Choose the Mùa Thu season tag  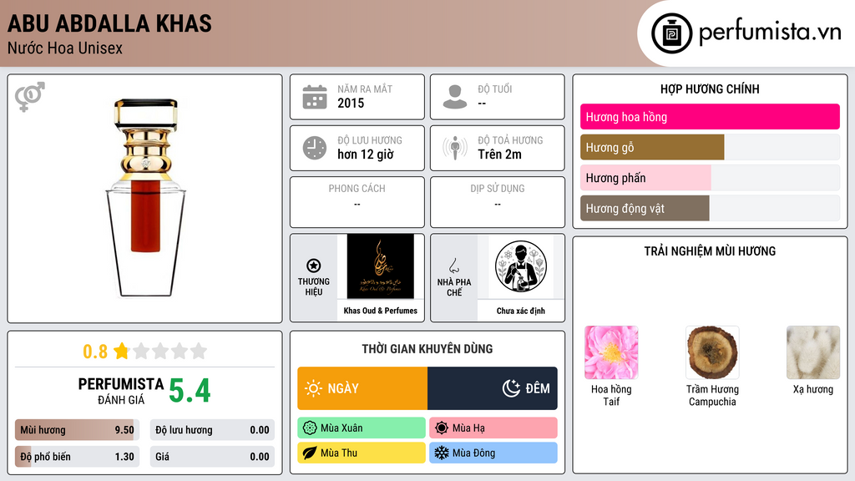362,453
